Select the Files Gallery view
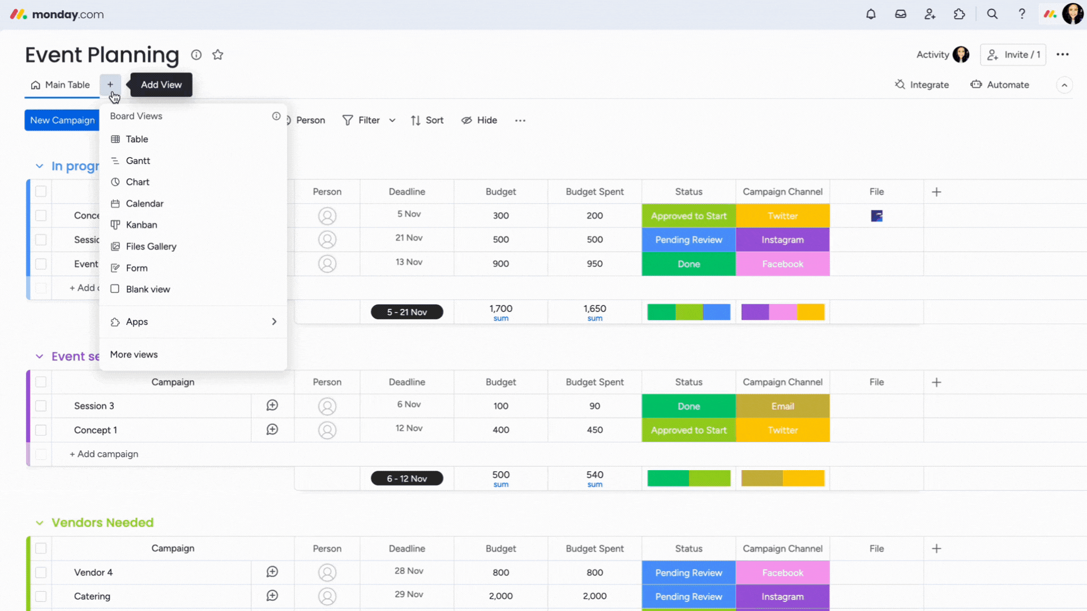This screenshot has height=611, width=1087. point(152,246)
